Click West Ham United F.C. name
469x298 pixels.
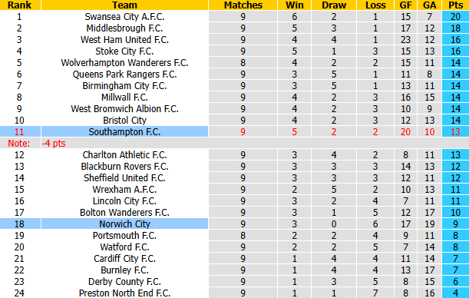tap(124, 39)
